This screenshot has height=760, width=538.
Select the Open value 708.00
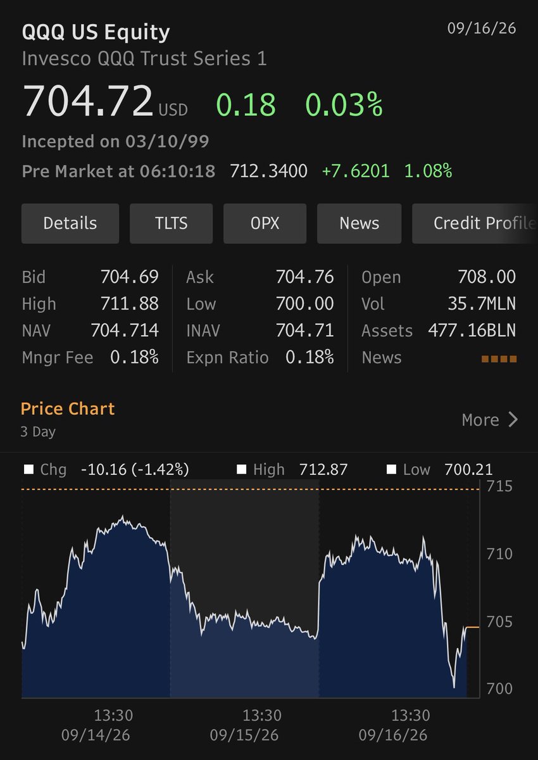point(487,277)
